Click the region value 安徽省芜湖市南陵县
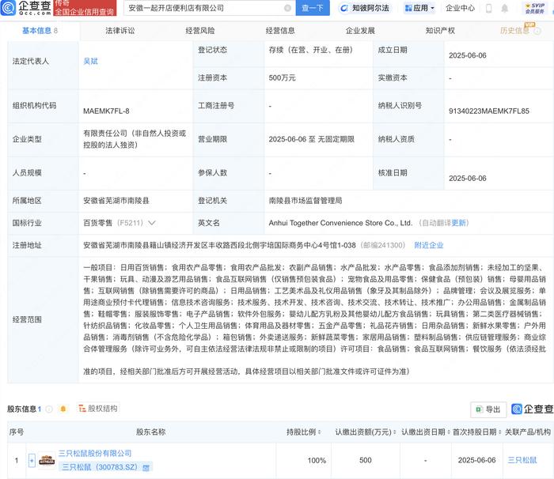554x479 pixels. (x=116, y=201)
